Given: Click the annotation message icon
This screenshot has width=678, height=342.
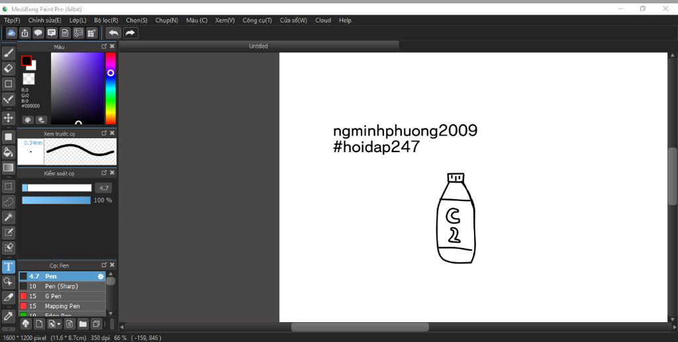Looking at the screenshot, I should click(x=52, y=33).
